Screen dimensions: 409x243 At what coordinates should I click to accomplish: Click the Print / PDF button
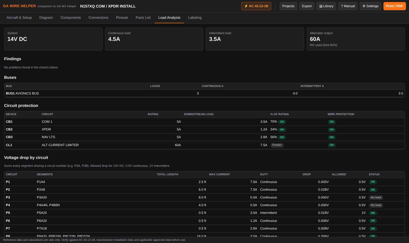point(394,6)
